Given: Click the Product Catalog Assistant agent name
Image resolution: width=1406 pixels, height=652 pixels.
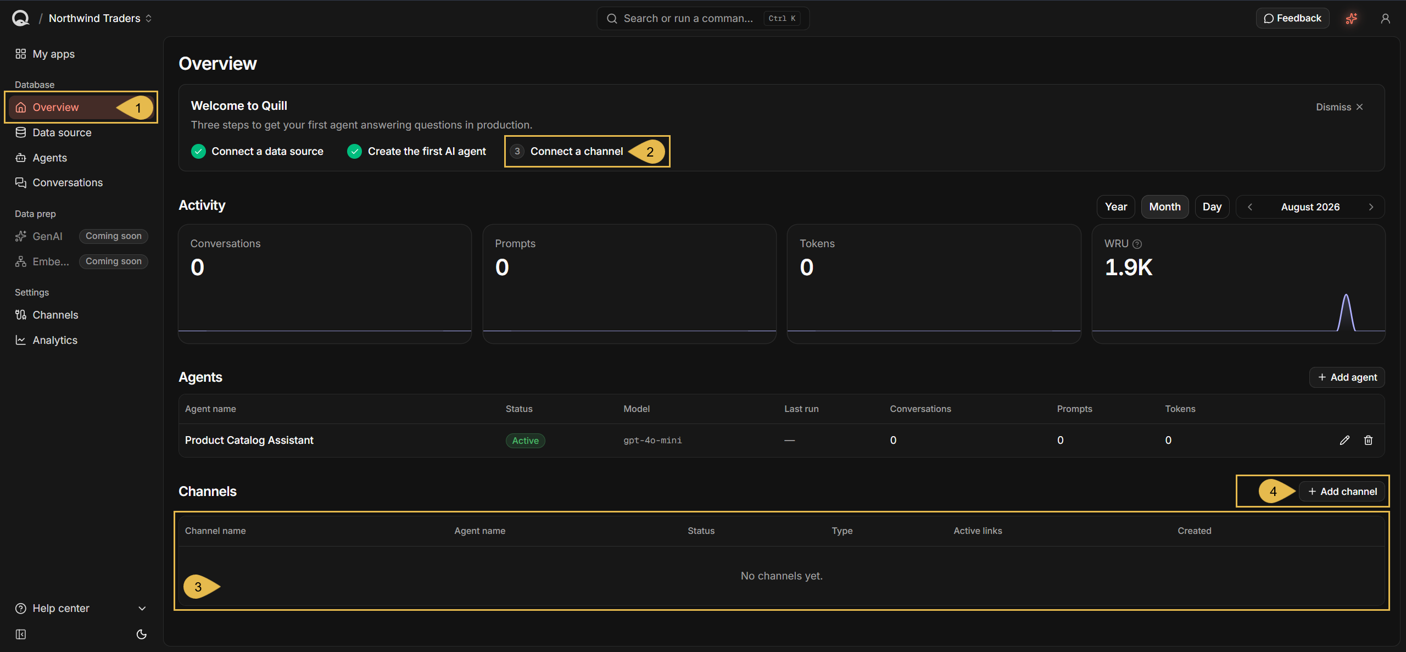Looking at the screenshot, I should tap(249, 440).
